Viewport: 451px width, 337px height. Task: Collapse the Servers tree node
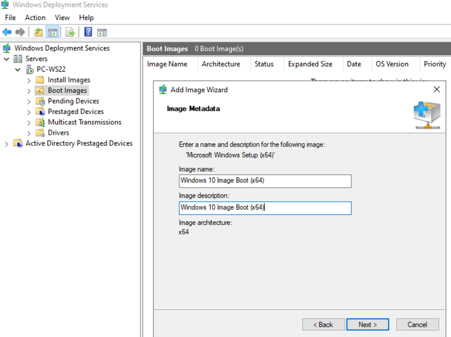coord(7,59)
